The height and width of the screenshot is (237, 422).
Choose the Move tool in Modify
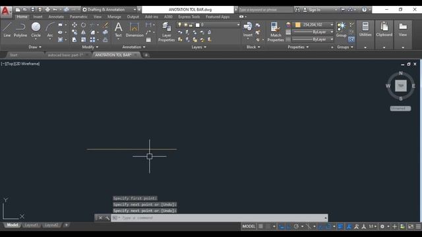(75, 25)
